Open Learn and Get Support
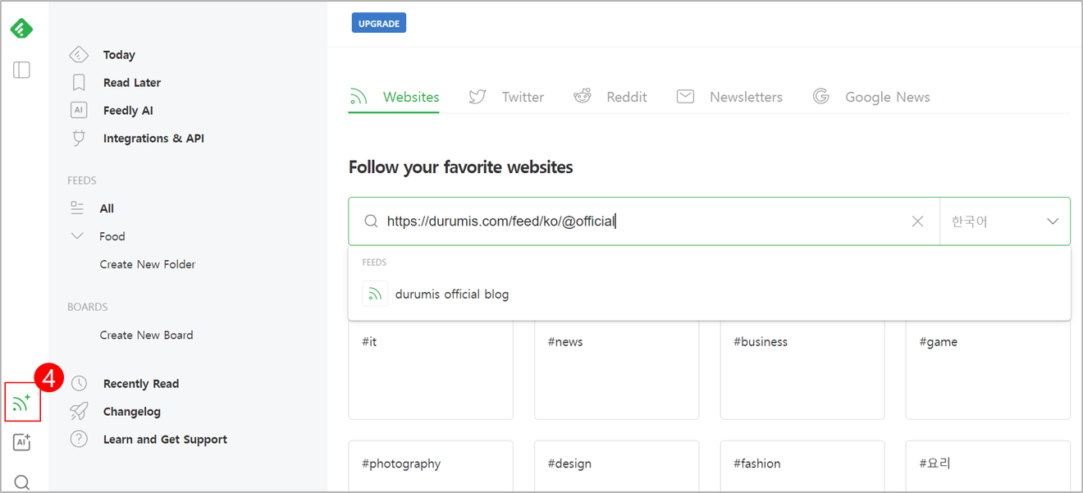 (x=165, y=440)
